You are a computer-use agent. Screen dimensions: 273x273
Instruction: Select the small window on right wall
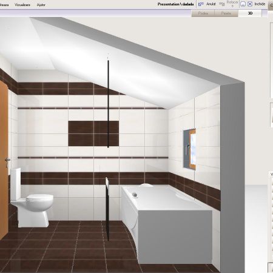coord(190,149)
